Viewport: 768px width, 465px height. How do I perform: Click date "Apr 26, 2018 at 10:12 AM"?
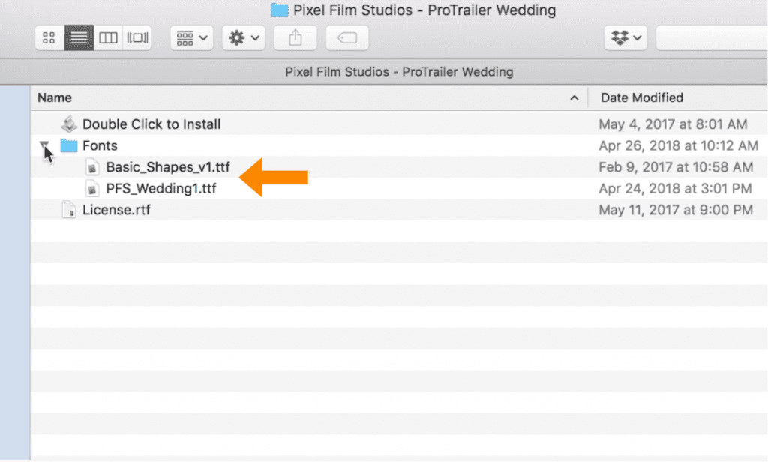pyautogui.click(x=678, y=146)
